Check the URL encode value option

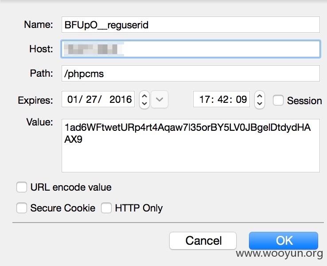22,187
